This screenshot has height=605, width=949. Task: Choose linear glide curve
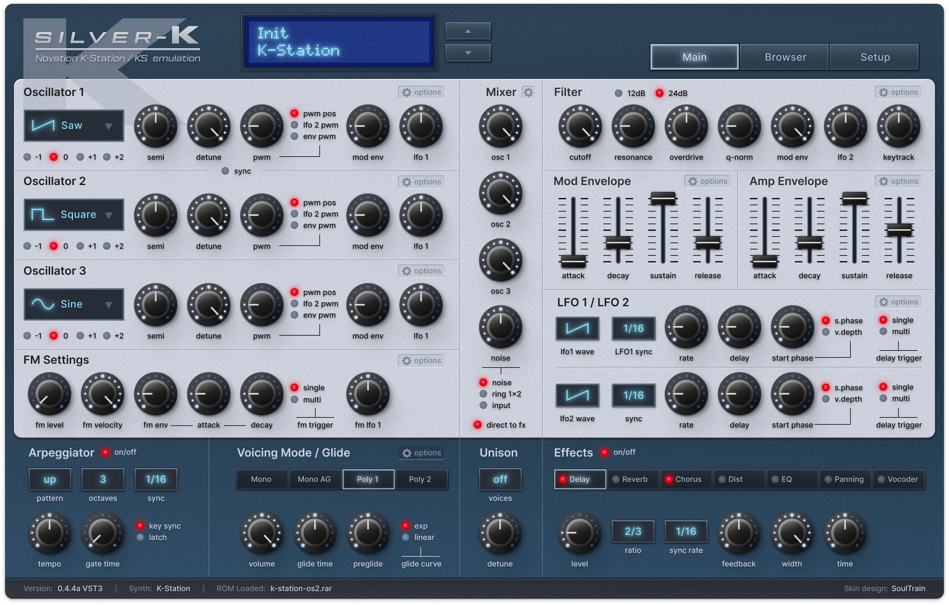406,537
